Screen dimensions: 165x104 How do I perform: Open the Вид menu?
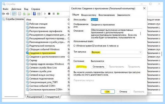pos(26,9)
